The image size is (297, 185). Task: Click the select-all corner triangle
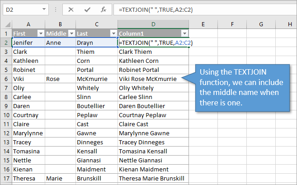[6, 24]
